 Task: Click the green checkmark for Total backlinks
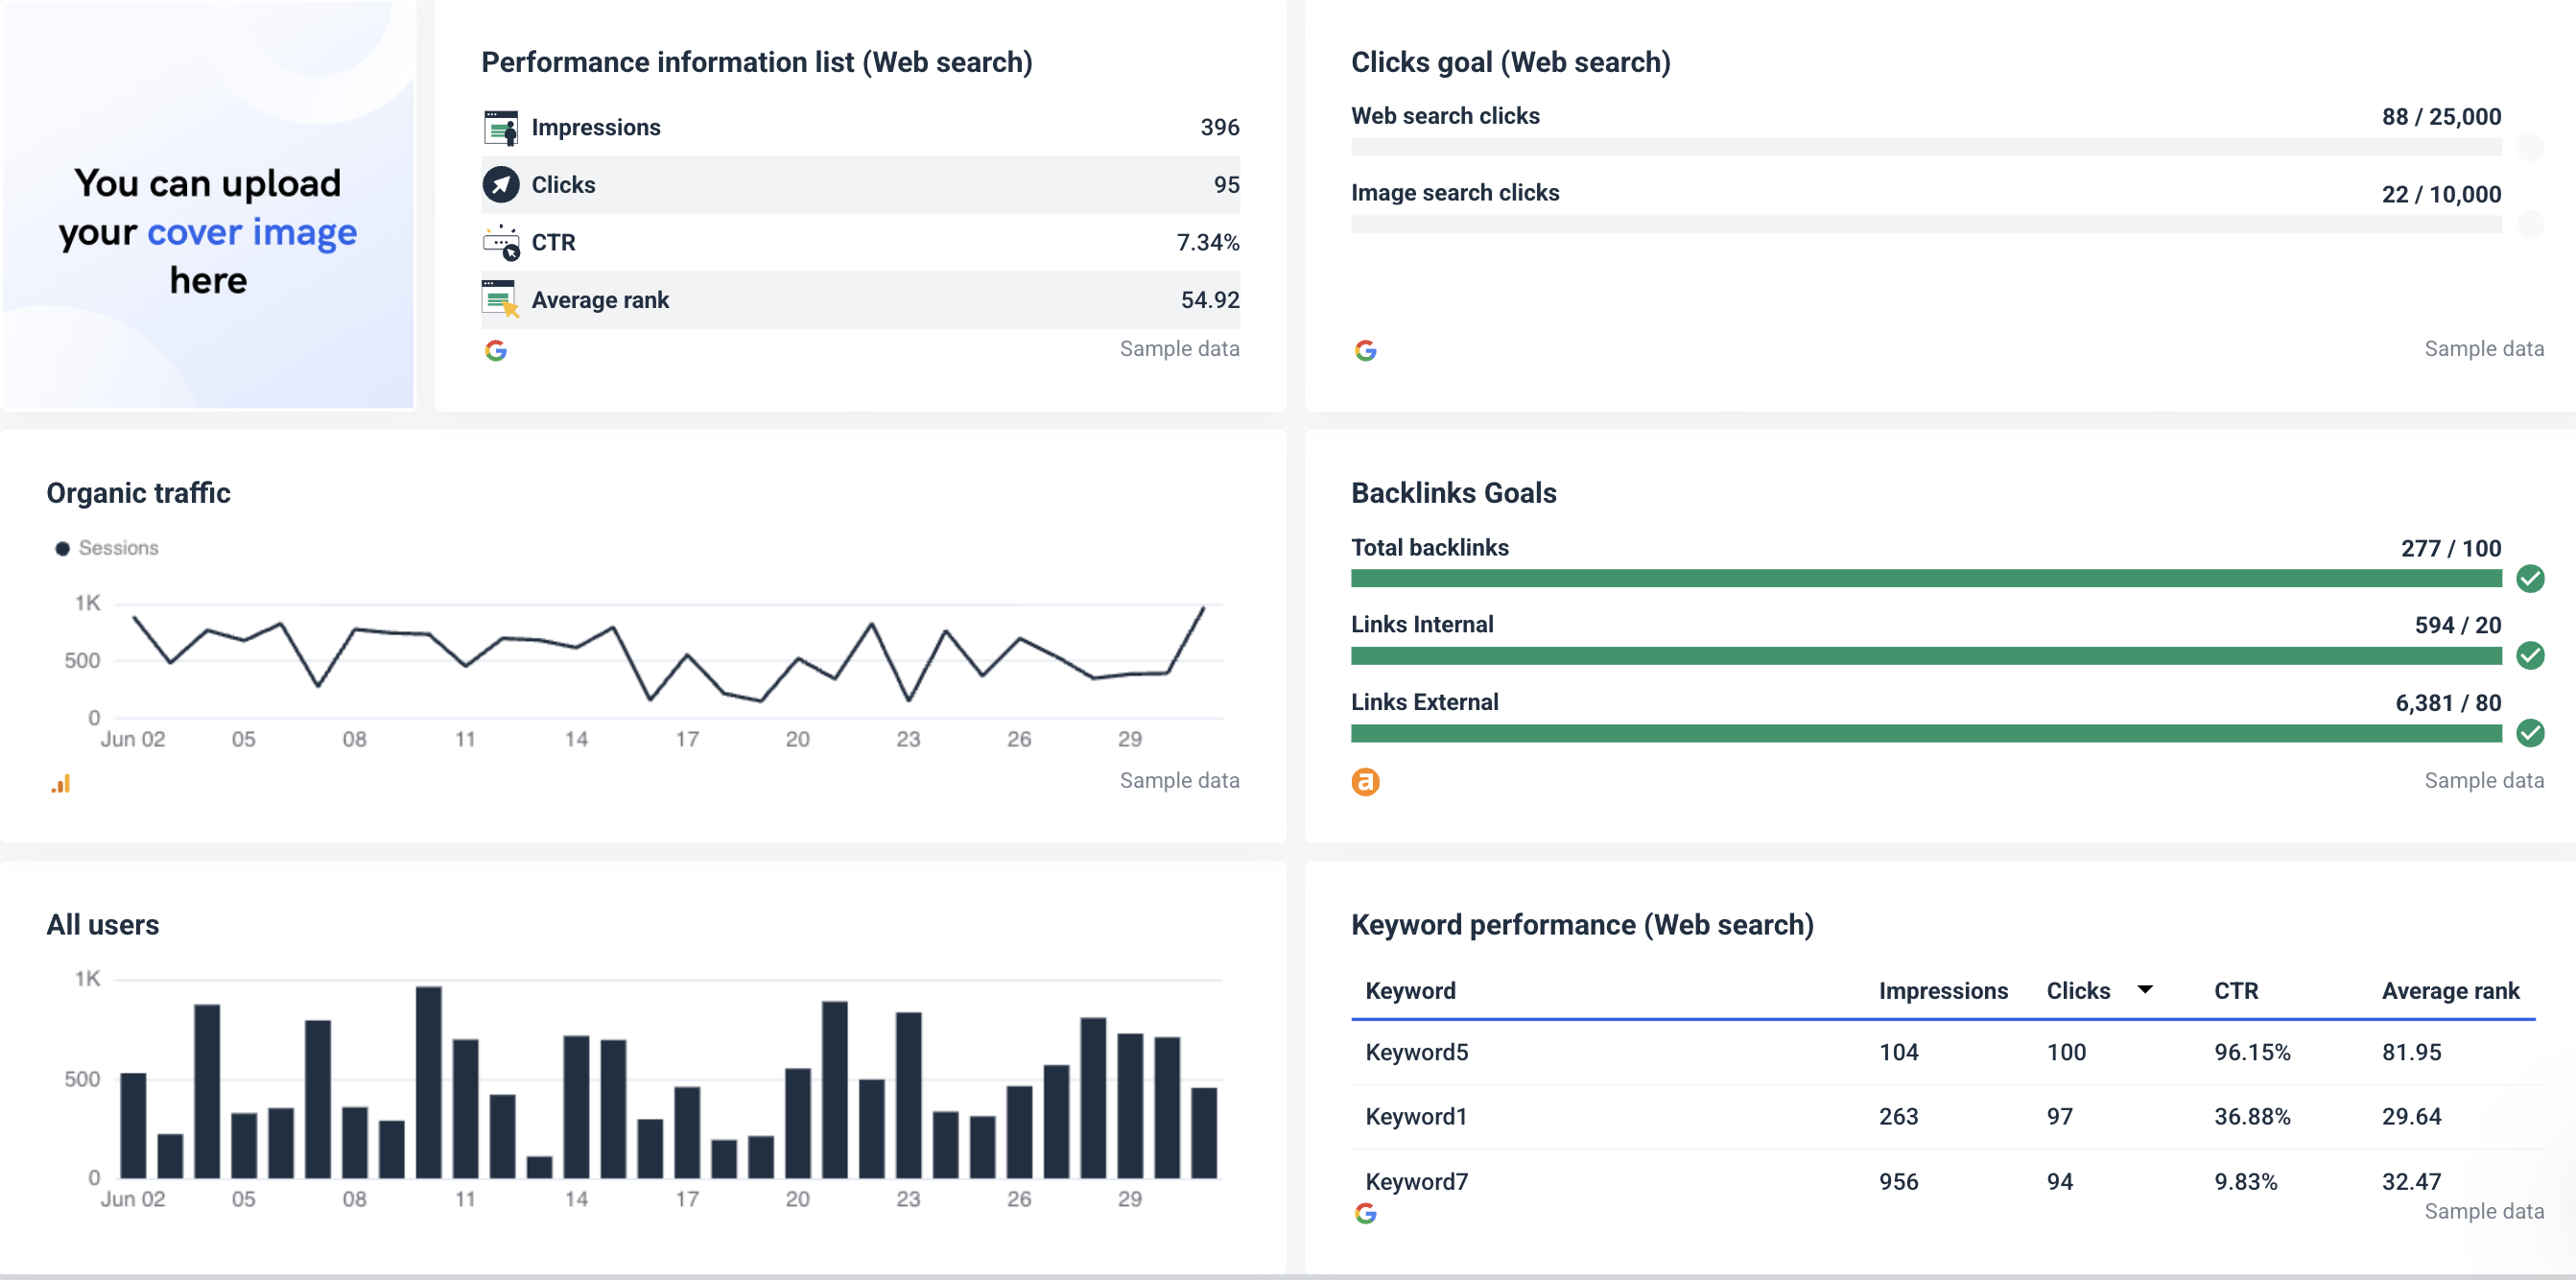(x=2532, y=578)
